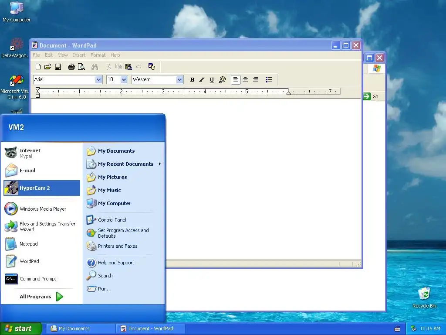Screen dimensions: 446x335
Task: Open Help and Support
Action: tap(124, 262)
